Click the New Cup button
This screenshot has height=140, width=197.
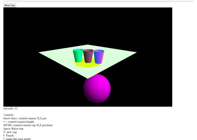tap(10, 5)
